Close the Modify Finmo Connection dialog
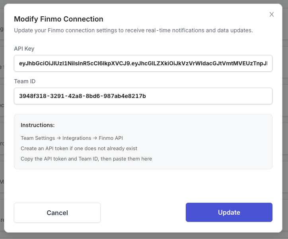Screen dimensions: 288x239 point(272,14)
